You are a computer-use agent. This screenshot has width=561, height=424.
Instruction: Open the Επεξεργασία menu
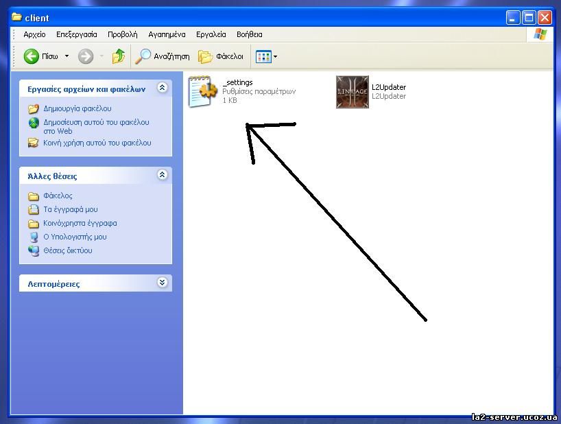pos(77,34)
